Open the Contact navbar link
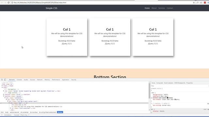The image size is (209, 117). pyautogui.click(x=170, y=8)
